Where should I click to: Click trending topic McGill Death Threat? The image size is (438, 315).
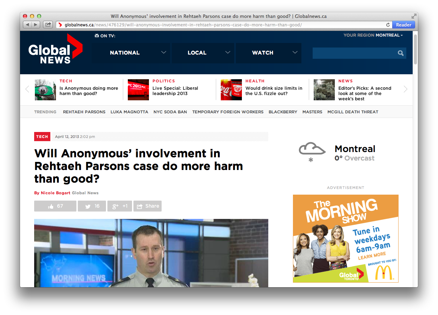pos(353,112)
